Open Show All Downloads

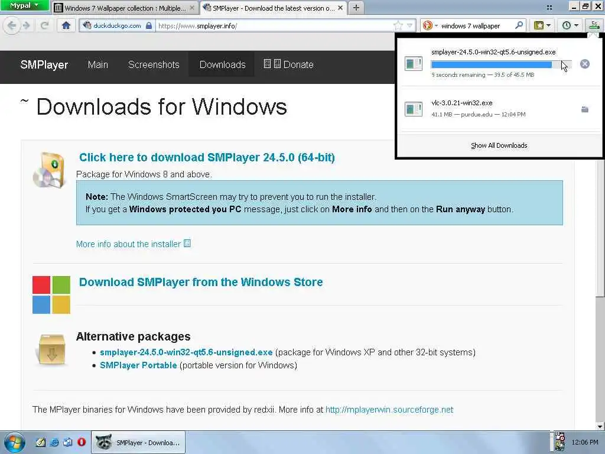click(499, 145)
